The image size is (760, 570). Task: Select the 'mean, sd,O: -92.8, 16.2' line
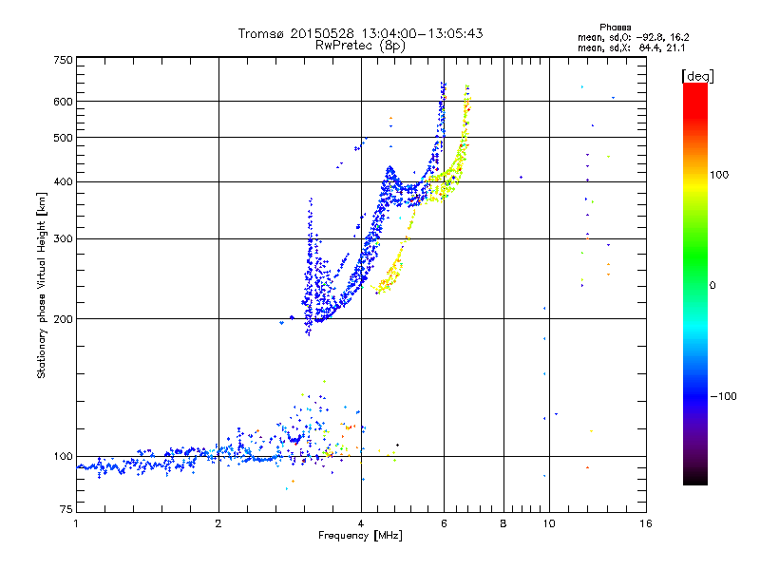pos(633,37)
